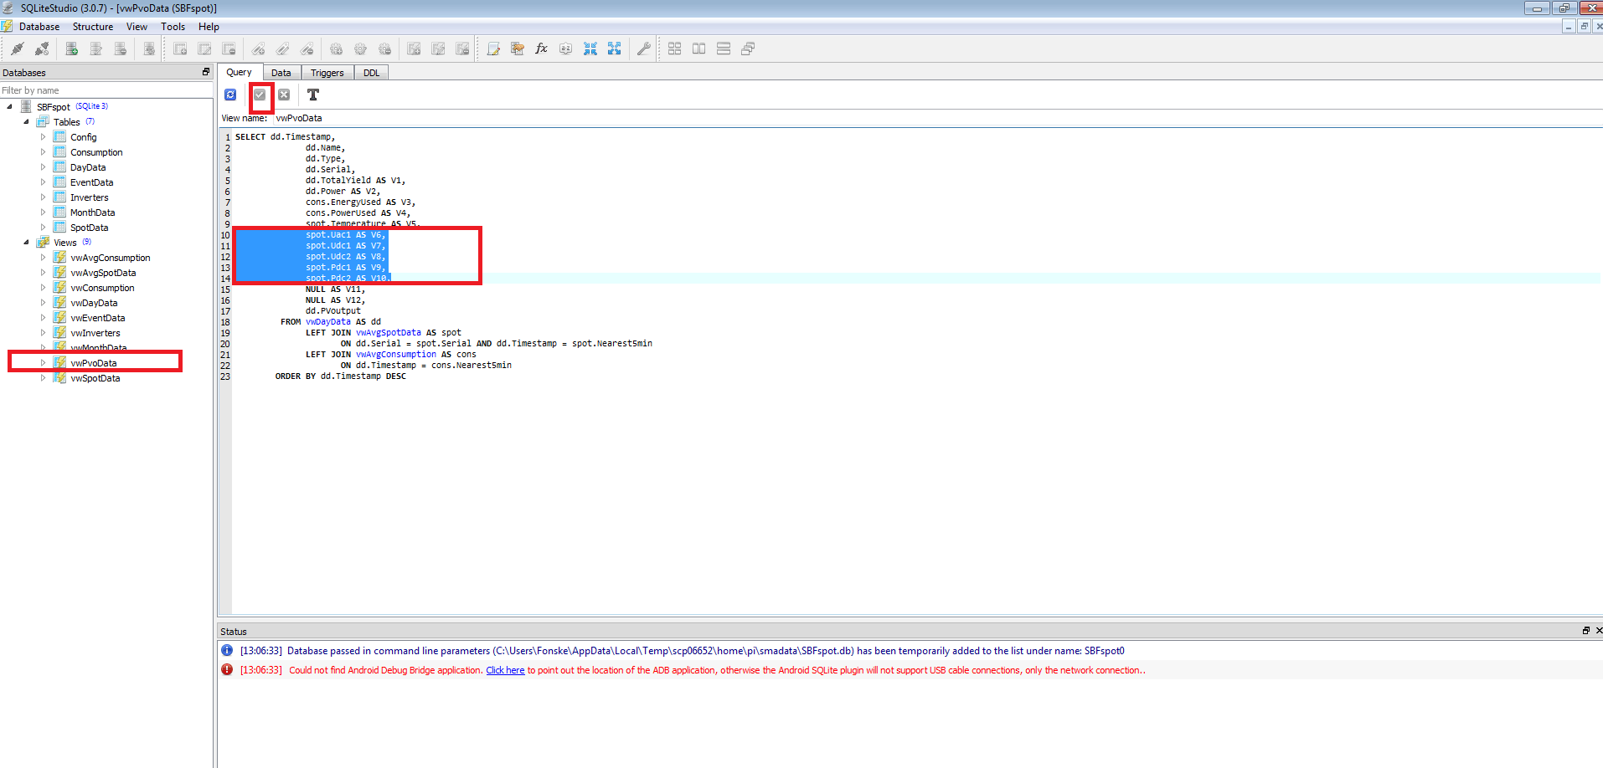Refresh the view with the blue refresh icon
This screenshot has width=1603, height=768.
pos(230,95)
